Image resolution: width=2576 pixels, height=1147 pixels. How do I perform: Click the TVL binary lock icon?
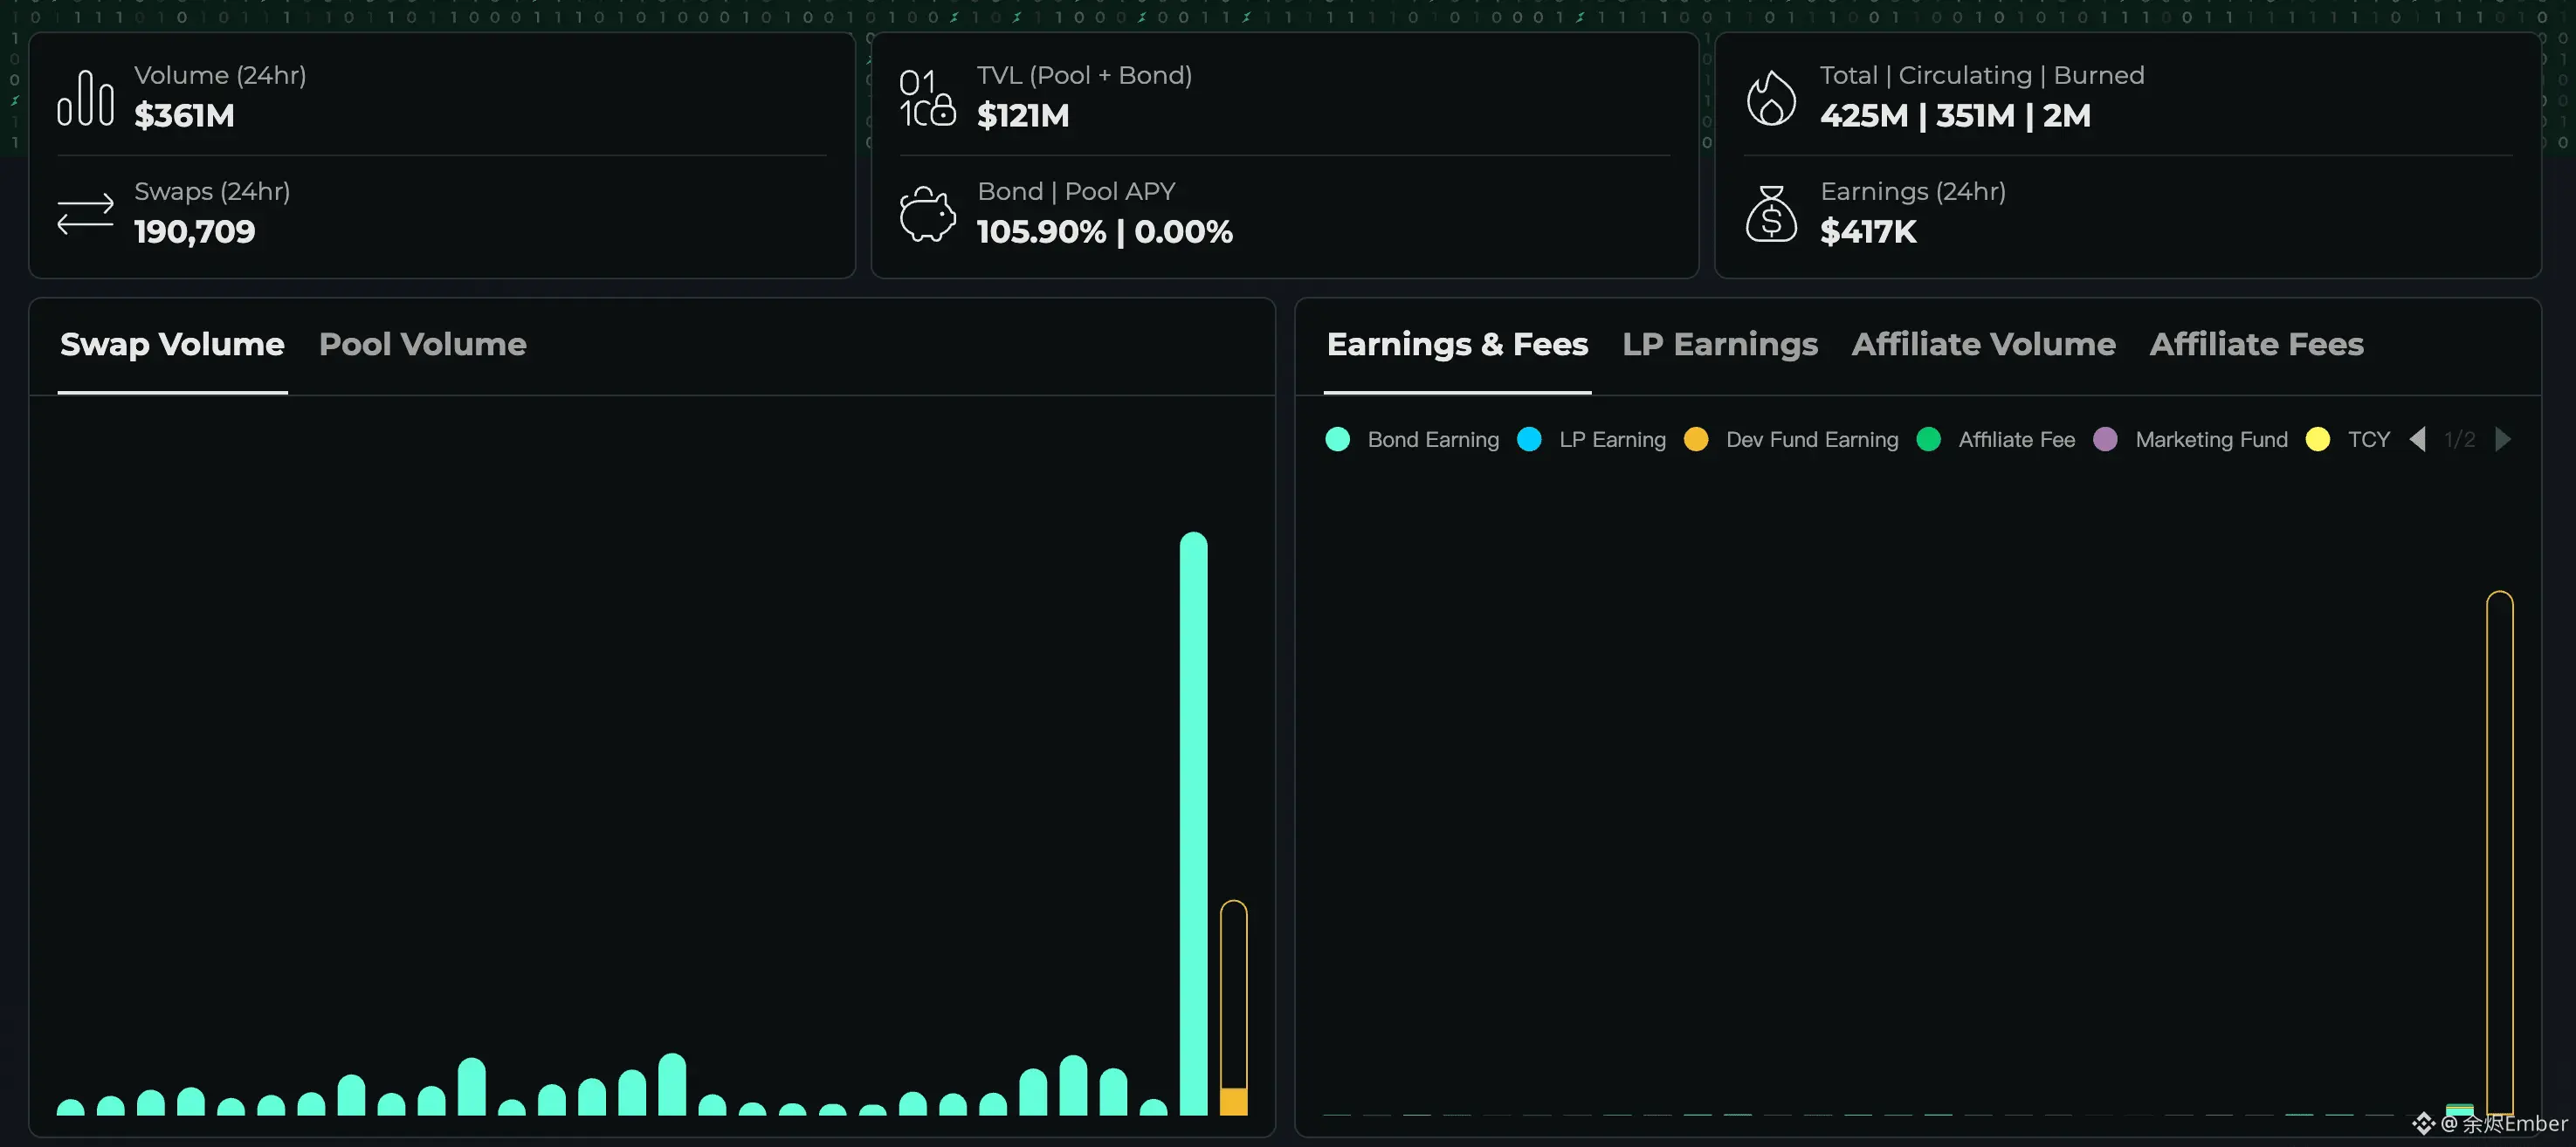coord(927,98)
